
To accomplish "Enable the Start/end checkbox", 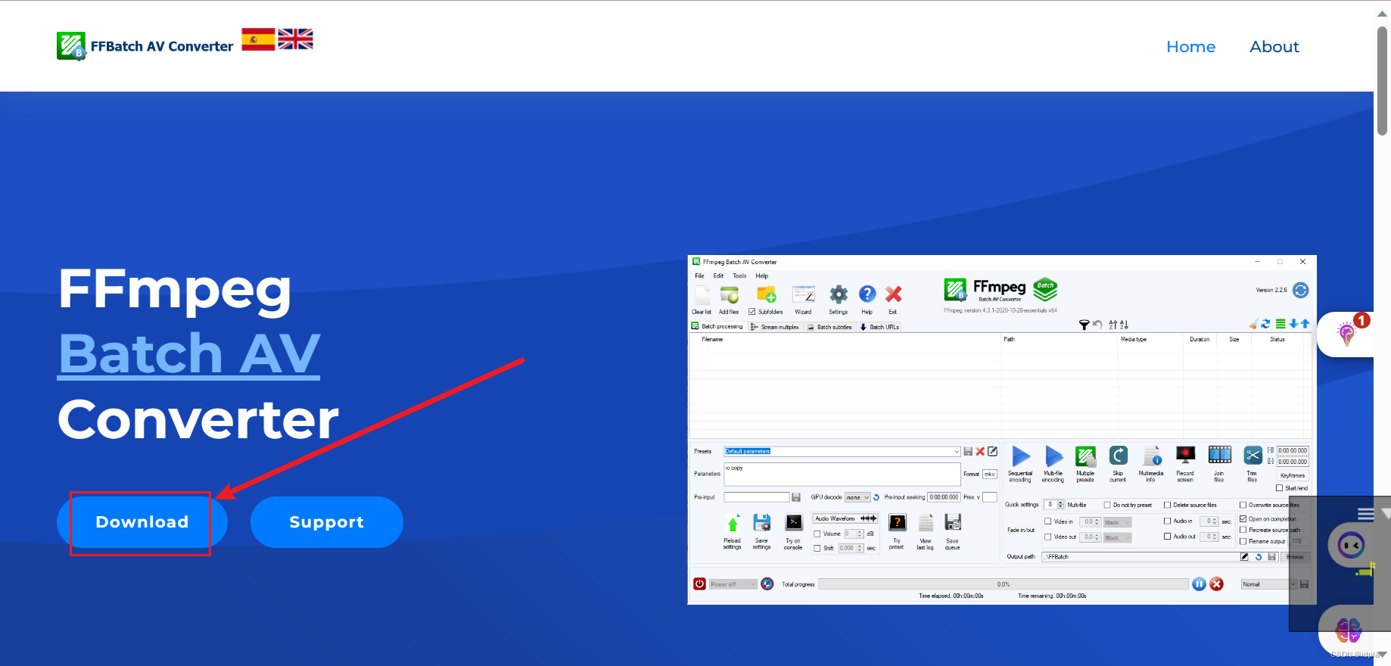I will 1280,488.
